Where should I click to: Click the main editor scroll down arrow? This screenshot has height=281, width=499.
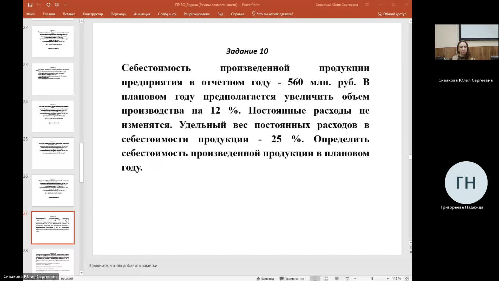pos(410,242)
